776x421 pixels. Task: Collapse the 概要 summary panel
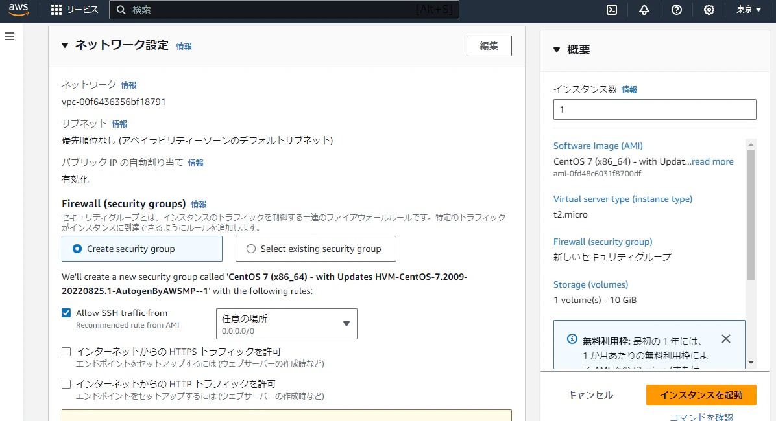tap(557, 50)
